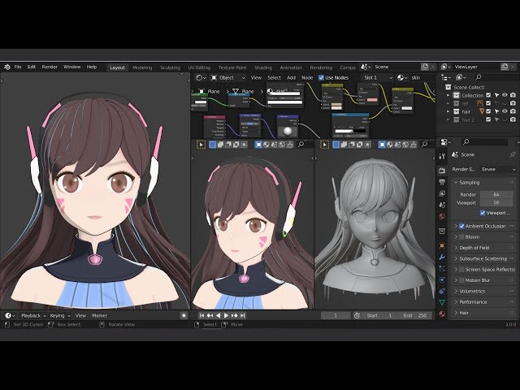Open the Edit menu

coord(32,67)
